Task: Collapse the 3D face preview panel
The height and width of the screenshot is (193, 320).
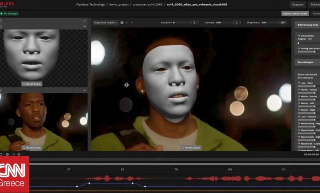Action: [x=85, y=27]
